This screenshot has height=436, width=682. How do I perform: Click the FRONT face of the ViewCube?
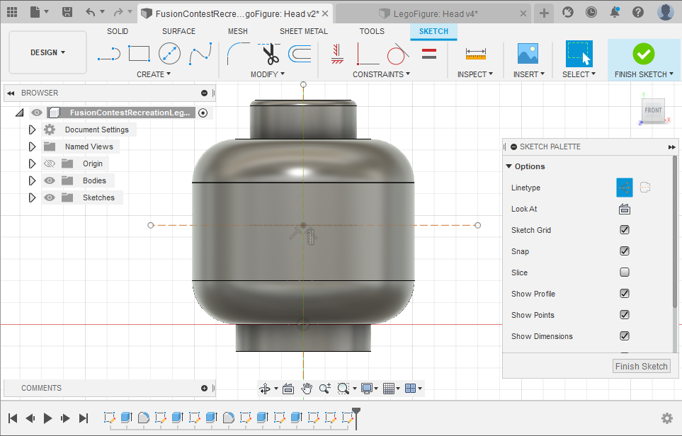tap(653, 110)
